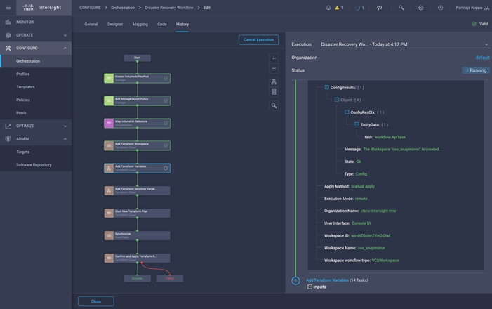Open the help question mark
The image size is (492, 309).
pyautogui.click(x=440, y=8)
